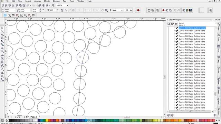221x124 pixels.
Task: Select the Crop tool in the toolbox
Action: point(2,35)
